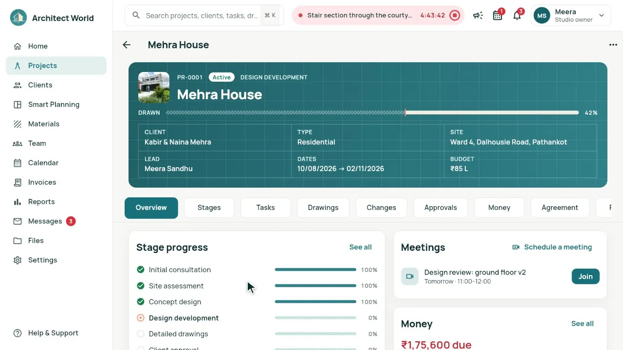The image size is (623, 350).
Task: Open the Materials section
Action: (56, 124)
